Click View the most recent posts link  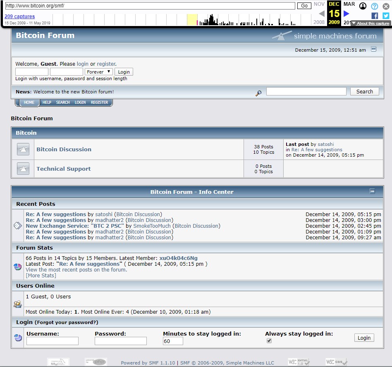tap(76, 270)
